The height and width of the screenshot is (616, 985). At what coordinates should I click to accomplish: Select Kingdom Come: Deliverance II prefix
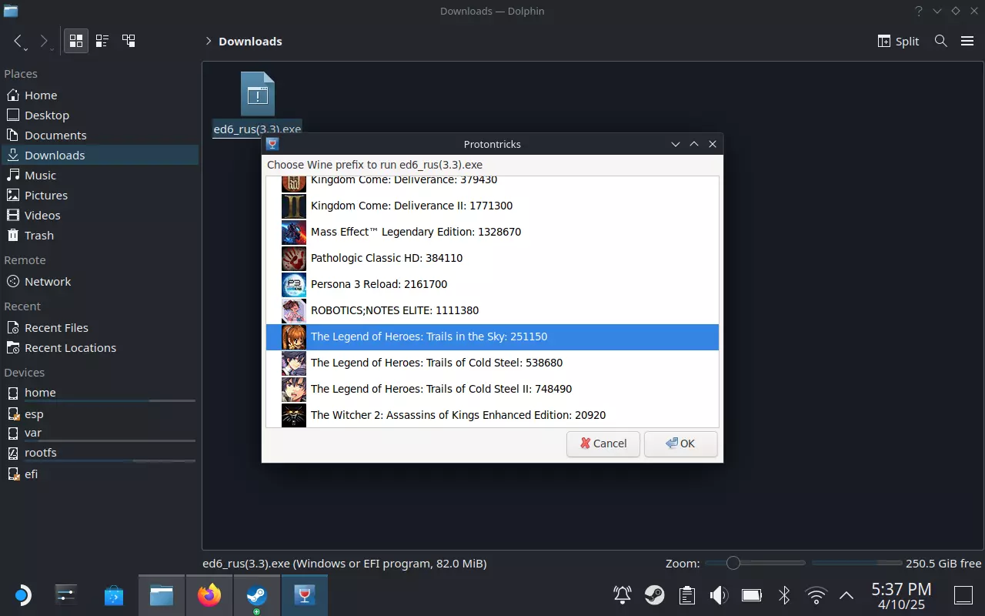point(492,206)
